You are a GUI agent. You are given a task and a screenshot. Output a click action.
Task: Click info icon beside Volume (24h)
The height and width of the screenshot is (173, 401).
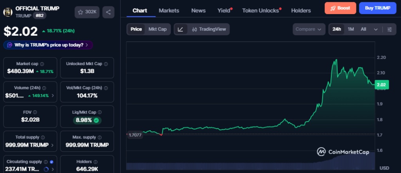[44, 88]
